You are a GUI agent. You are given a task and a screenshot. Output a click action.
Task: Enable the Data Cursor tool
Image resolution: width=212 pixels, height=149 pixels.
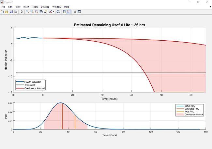point(45,12)
